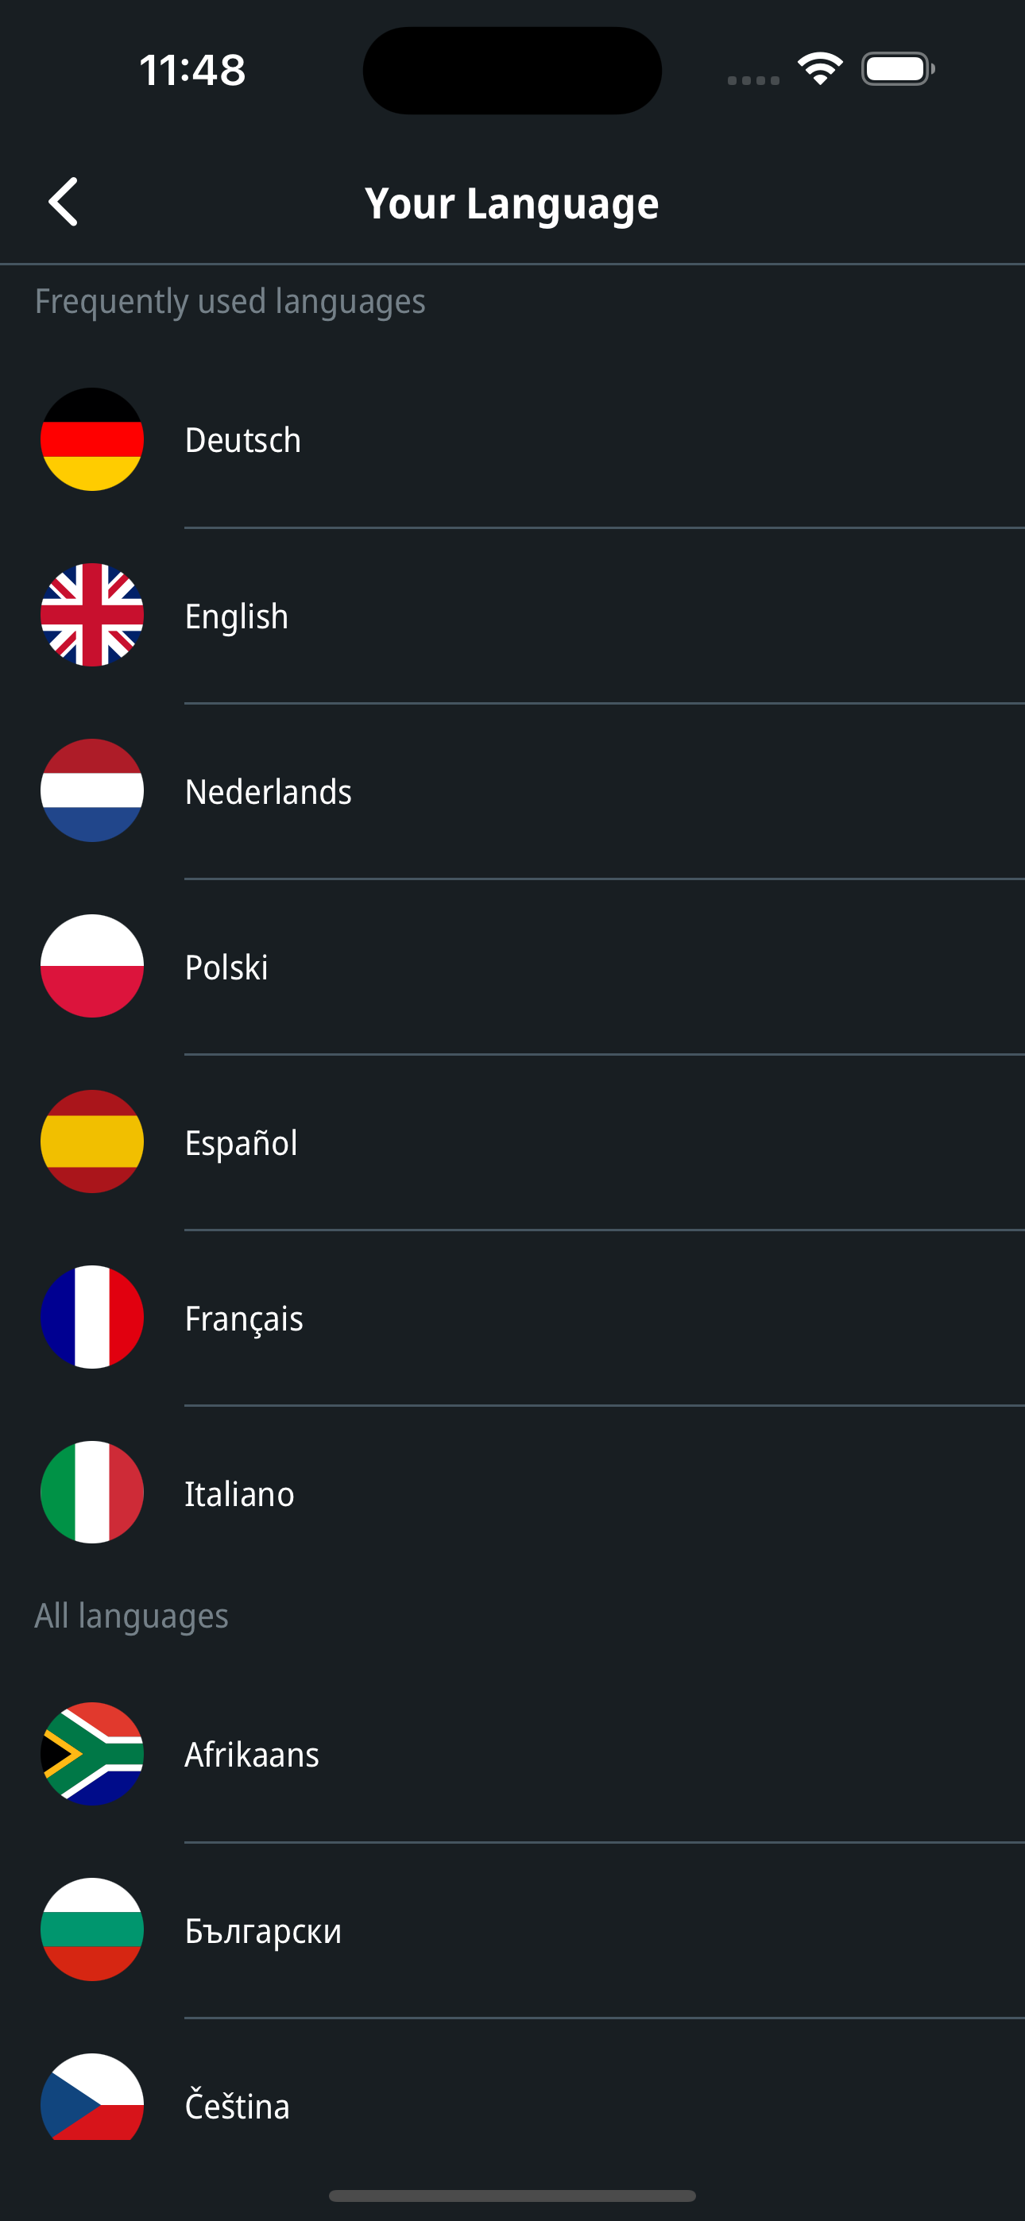Tap the Italian flag icon
The image size is (1025, 2221).
[x=92, y=1493]
